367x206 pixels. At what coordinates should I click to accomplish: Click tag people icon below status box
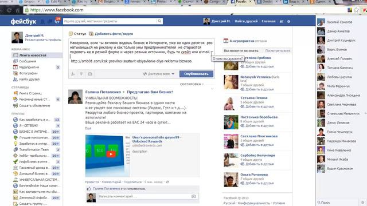(73, 74)
